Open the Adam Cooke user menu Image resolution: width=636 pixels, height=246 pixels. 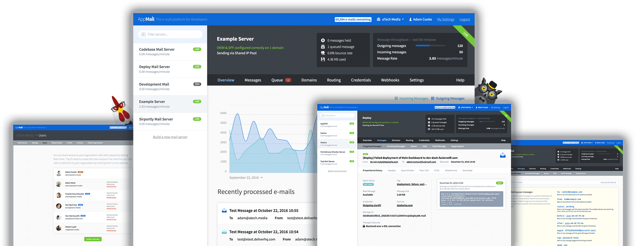pos(421,19)
